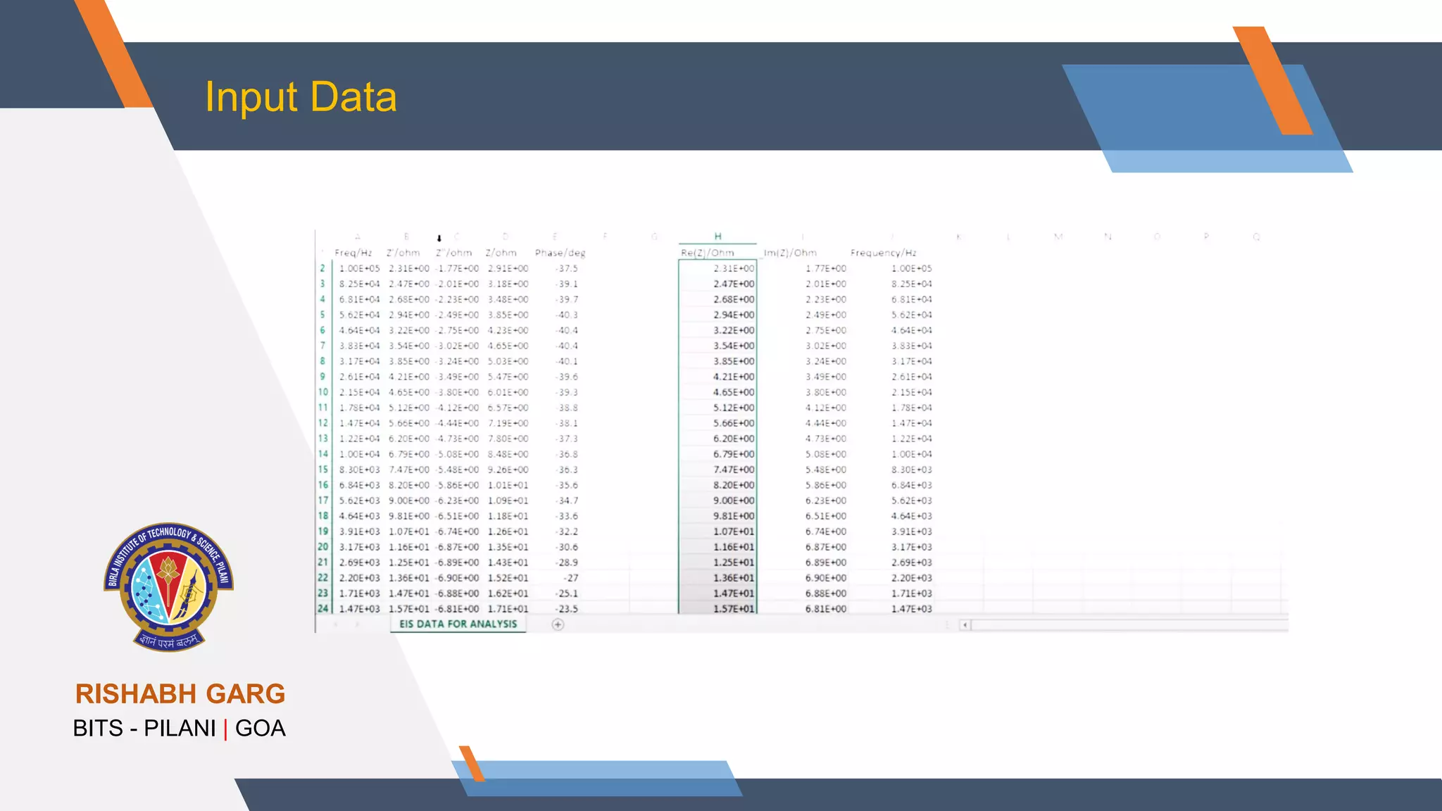This screenshot has width=1442, height=811.
Task: Open the EIS DATA FOR ANALYSIS sheet tab
Action: click(458, 624)
